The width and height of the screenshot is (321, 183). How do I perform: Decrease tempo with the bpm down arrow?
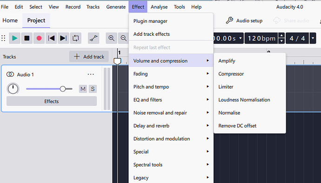282,41
